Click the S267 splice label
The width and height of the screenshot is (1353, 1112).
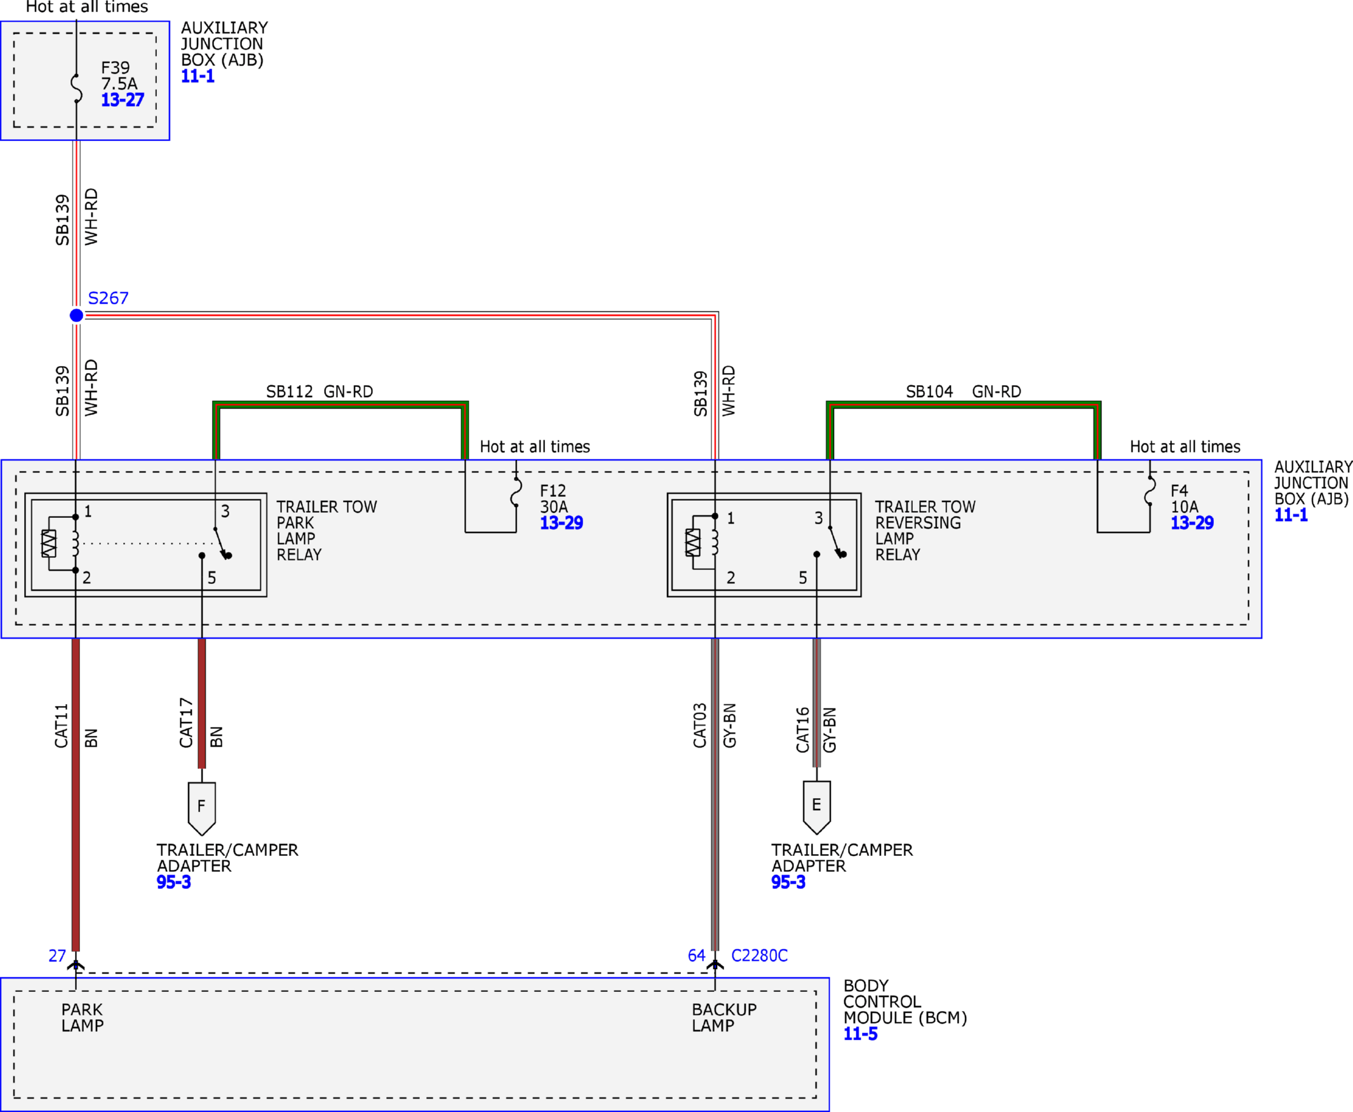point(108,298)
